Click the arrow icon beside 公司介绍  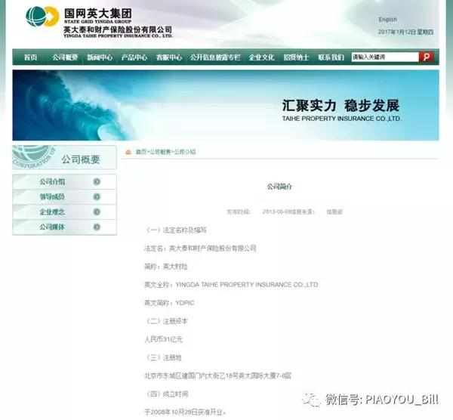tap(97, 181)
